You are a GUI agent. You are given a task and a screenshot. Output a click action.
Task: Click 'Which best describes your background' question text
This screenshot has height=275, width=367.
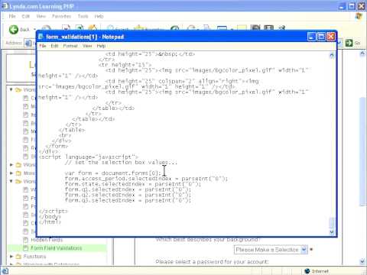tap(208, 240)
